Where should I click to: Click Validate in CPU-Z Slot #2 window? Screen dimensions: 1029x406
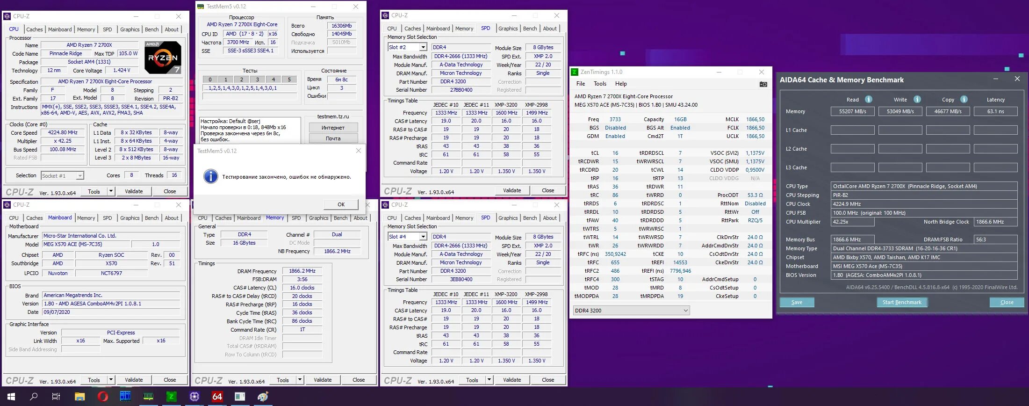(512, 190)
